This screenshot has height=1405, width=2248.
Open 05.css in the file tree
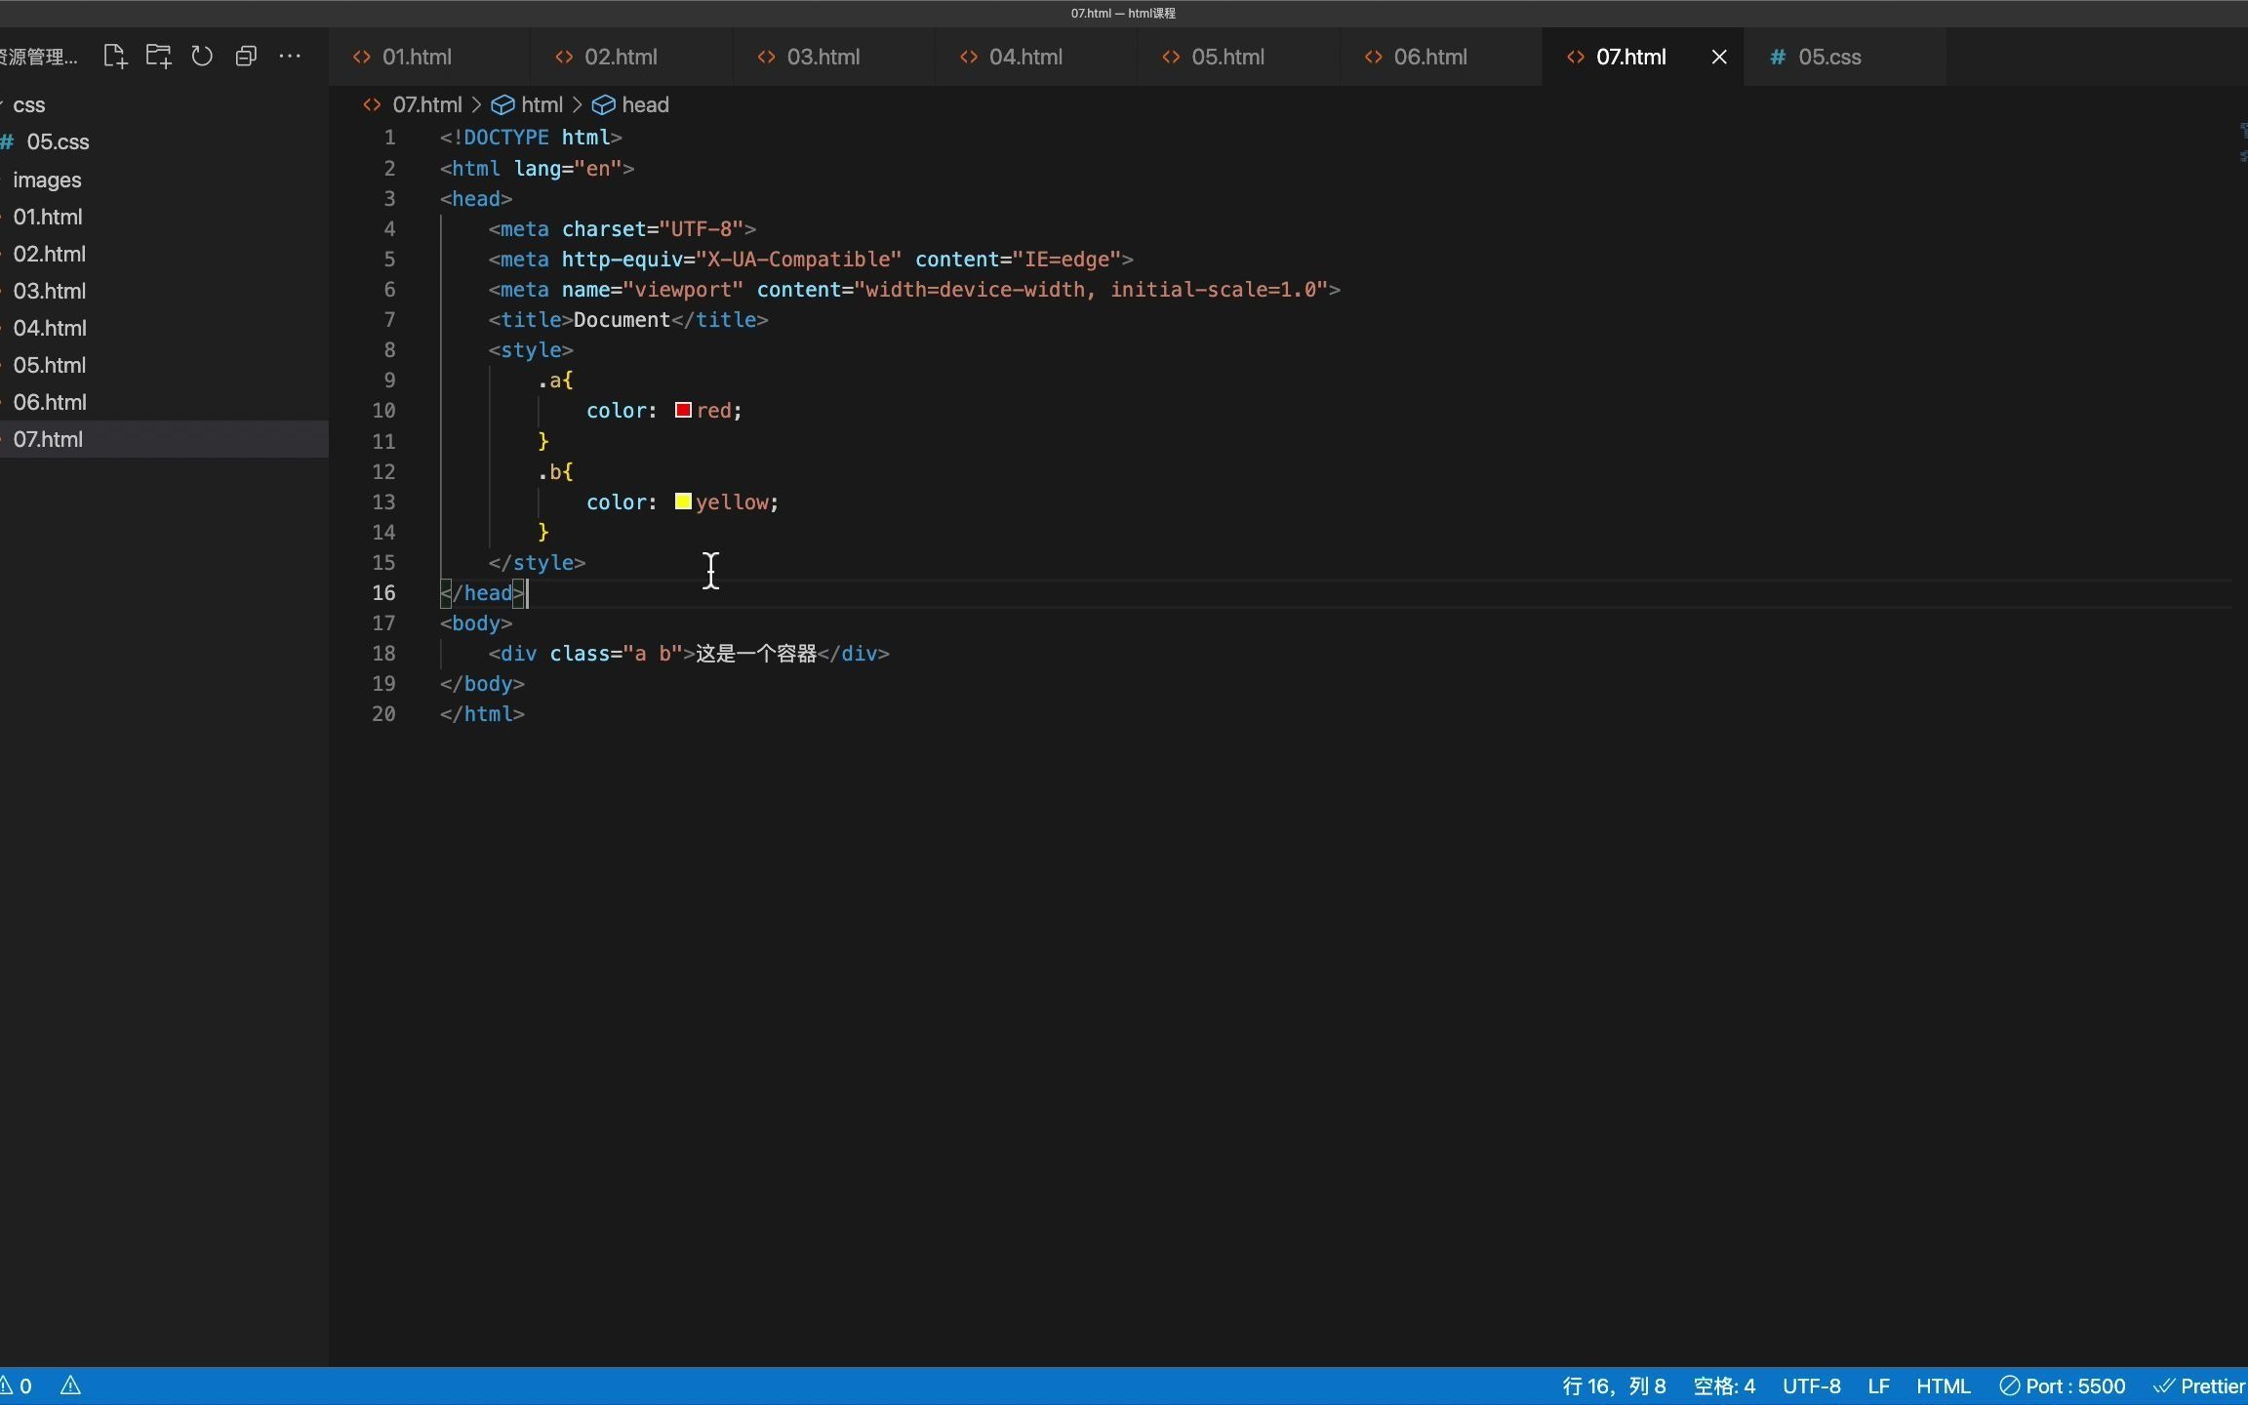click(164, 141)
